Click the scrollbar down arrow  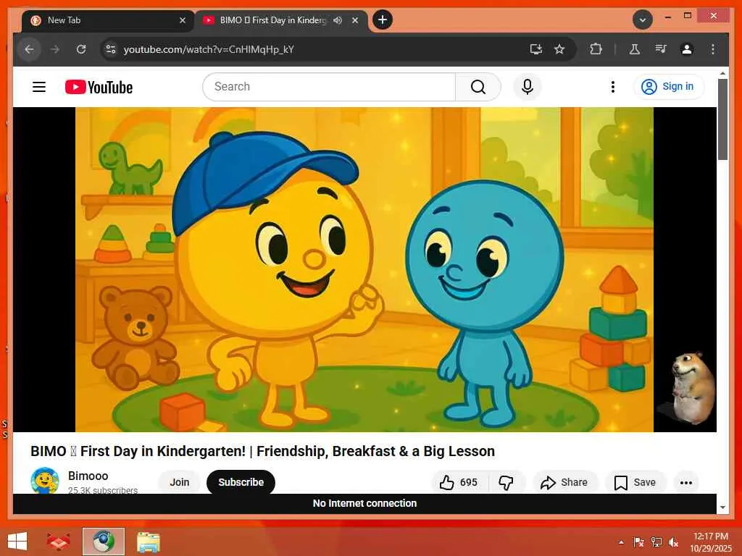(722, 507)
